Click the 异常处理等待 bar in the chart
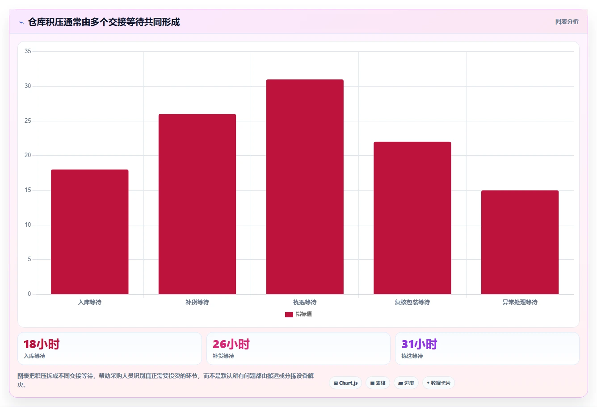597x407 pixels. (520, 242)
